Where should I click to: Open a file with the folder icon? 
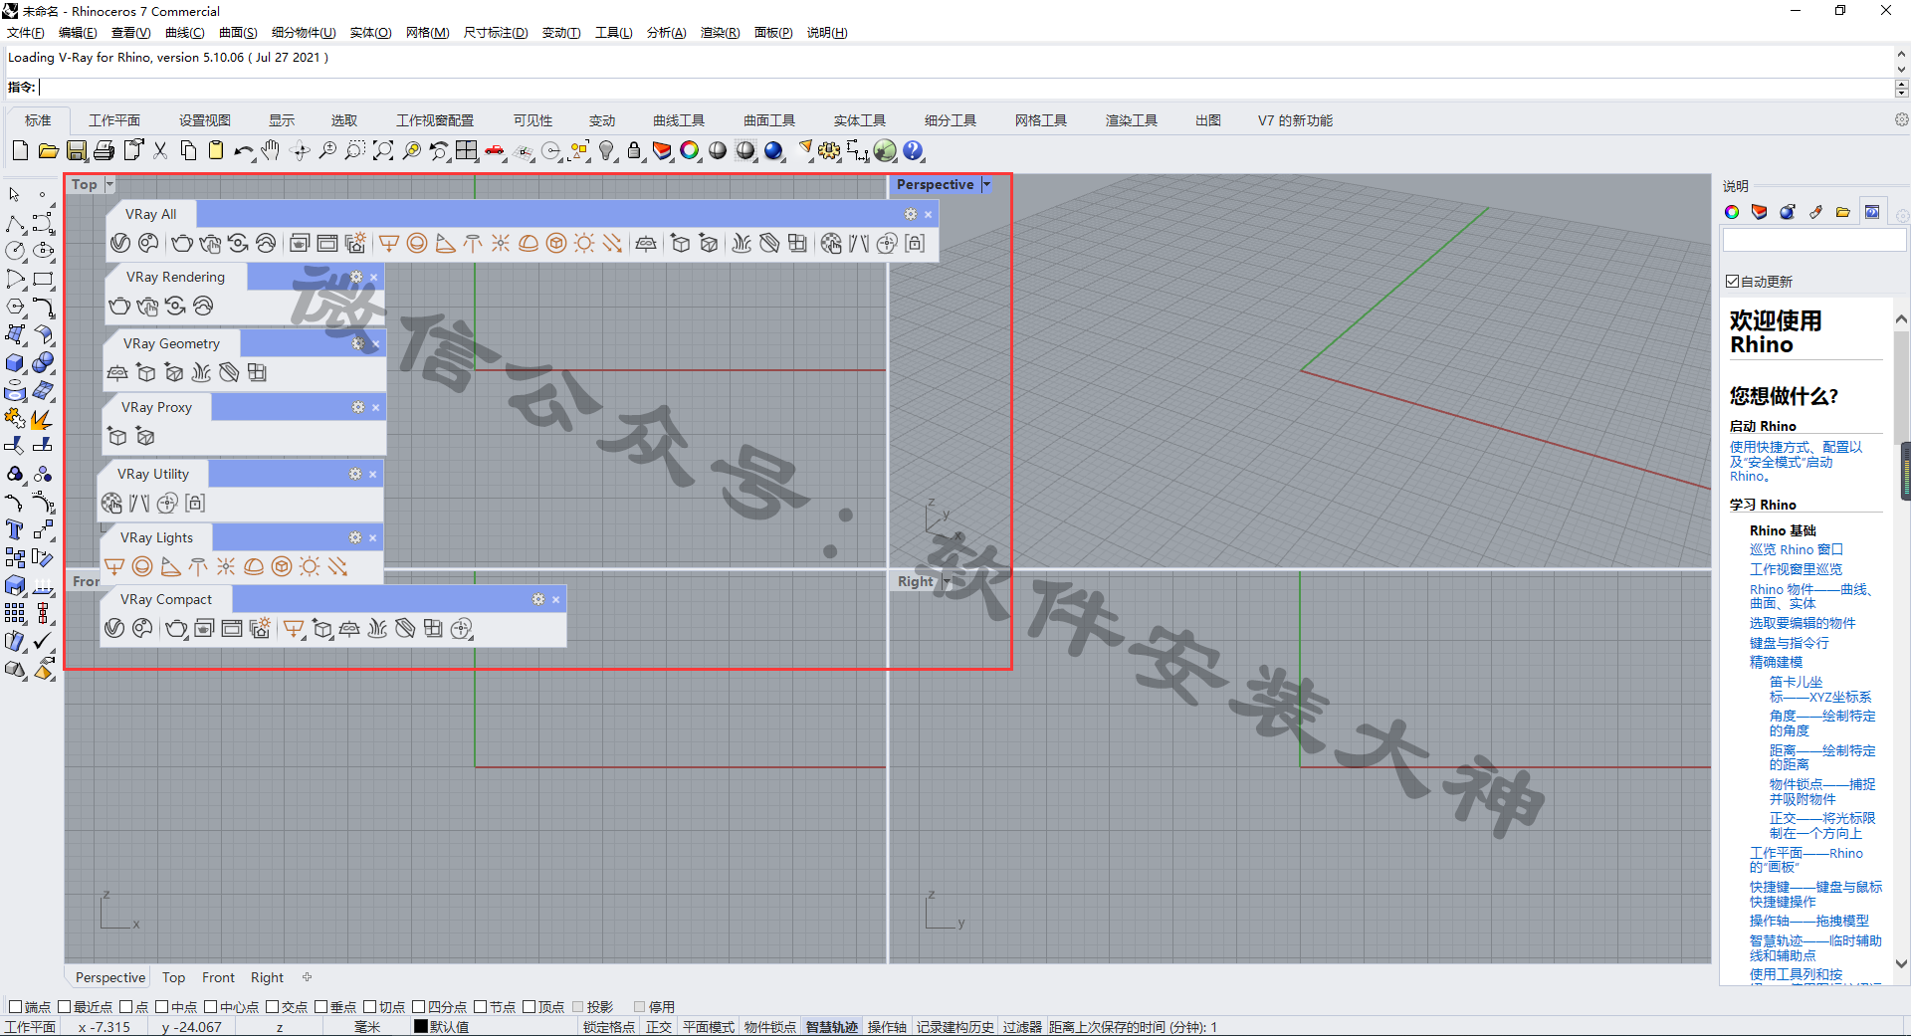click(48, 151)
